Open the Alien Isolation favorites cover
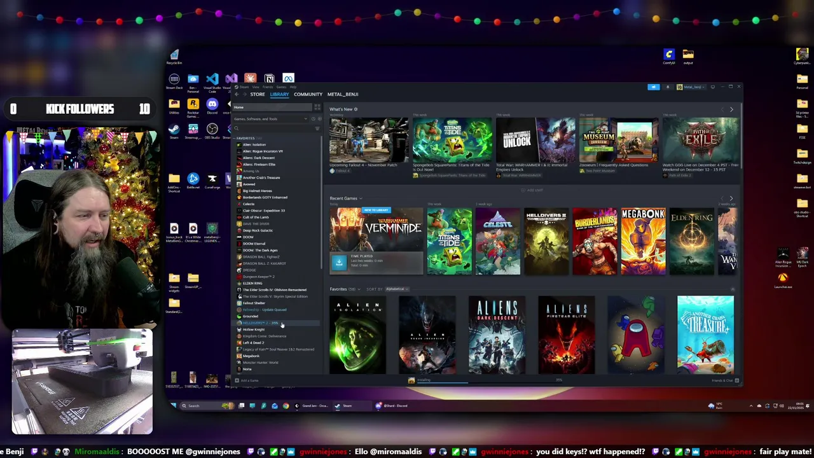Viewport: 814px width, 458px height. pyautogui.click(x=357, y=335)
